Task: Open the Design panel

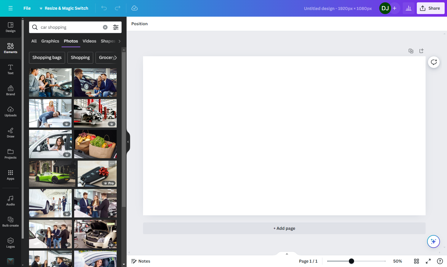Action: pos(11,27)
